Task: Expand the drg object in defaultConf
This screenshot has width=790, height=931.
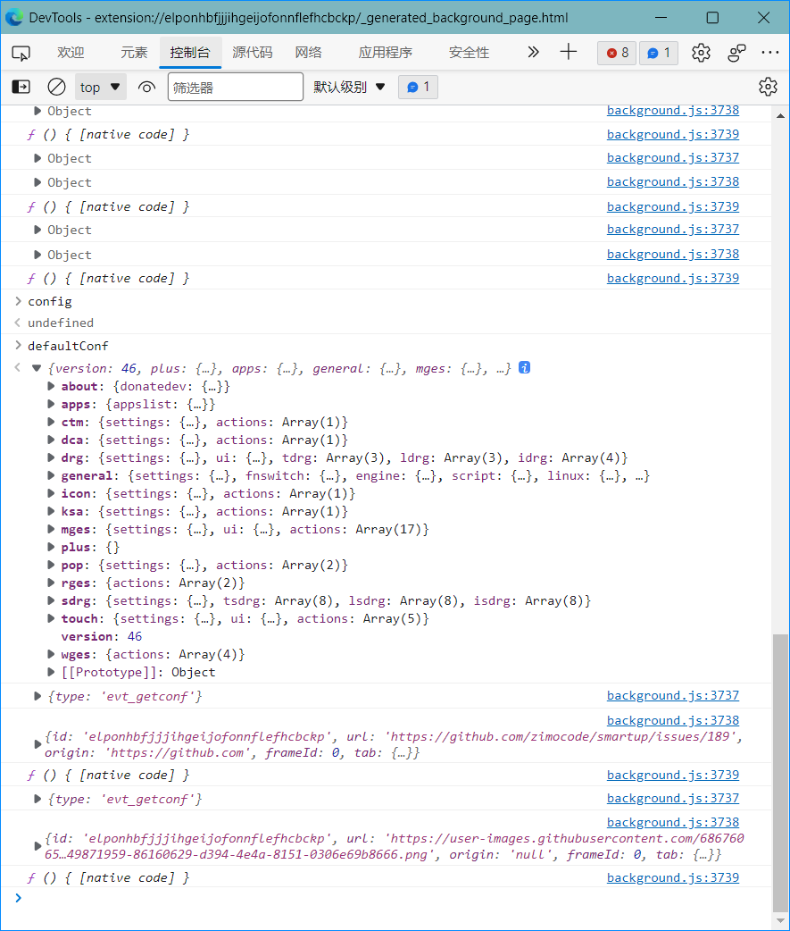Action: click(51, 457)
